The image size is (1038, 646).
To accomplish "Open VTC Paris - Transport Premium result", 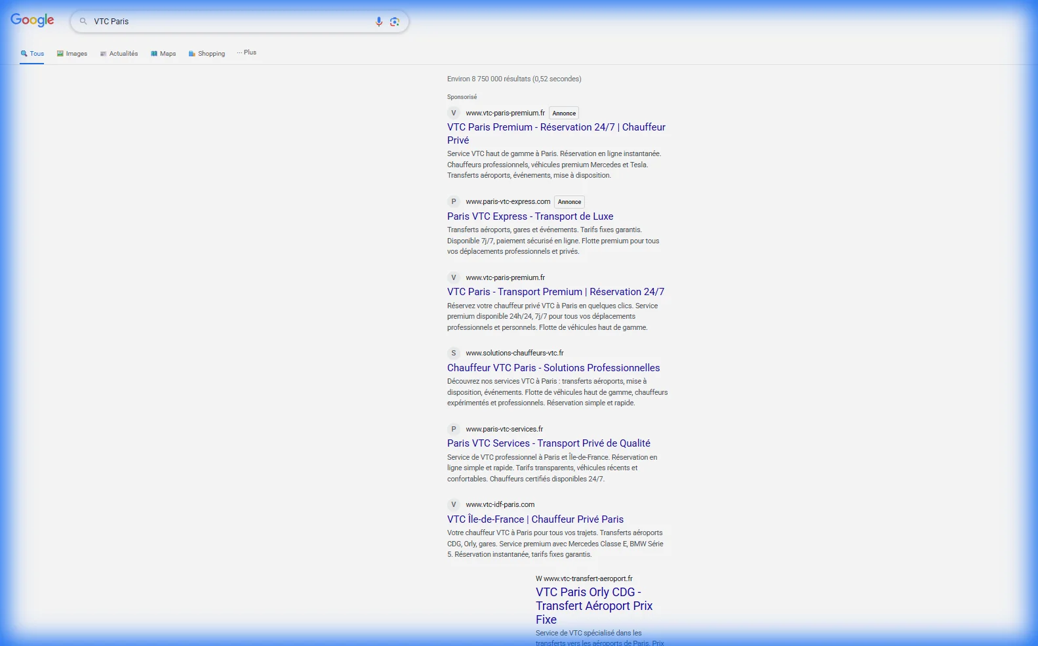I will click(555, 292).
